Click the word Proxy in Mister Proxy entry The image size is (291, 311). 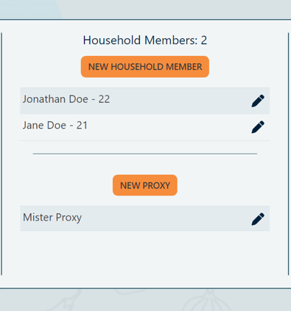click(x=69, y=218)
